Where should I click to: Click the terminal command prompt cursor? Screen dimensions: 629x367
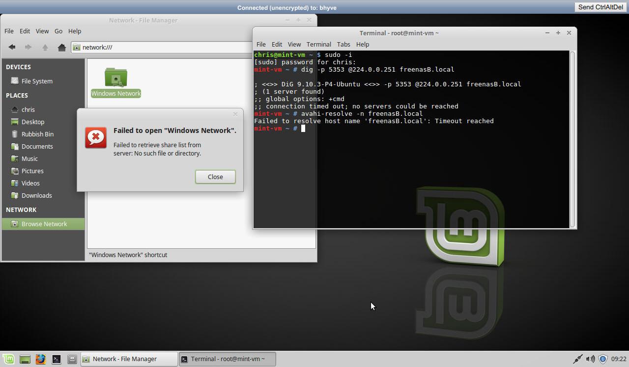303,129
